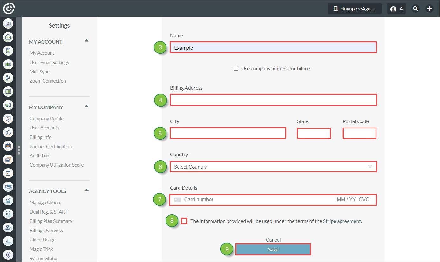Click the Save button
Screen dimensions: 440x262
[x=273, y=249]
